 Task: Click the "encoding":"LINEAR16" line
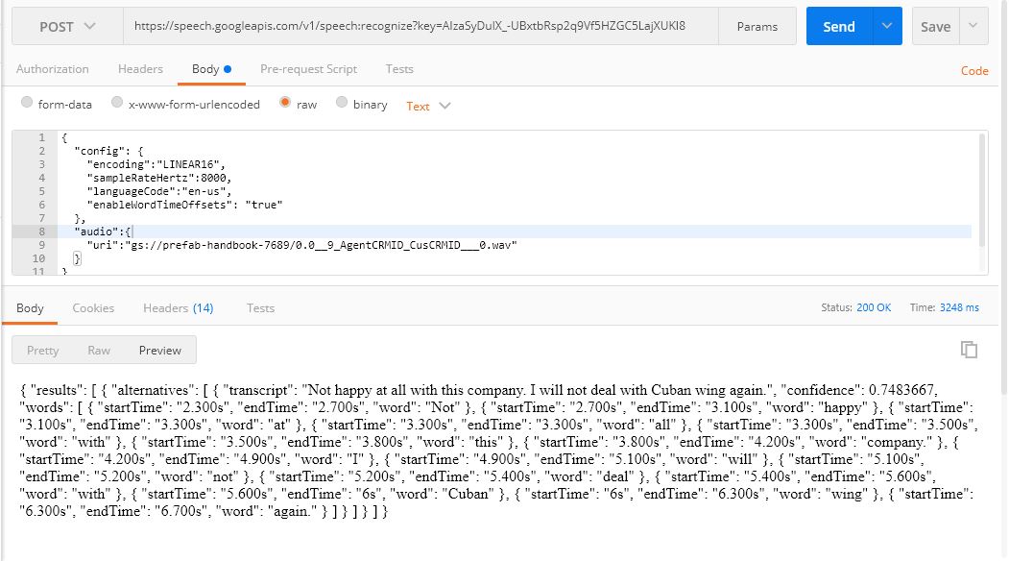[156, 164]
